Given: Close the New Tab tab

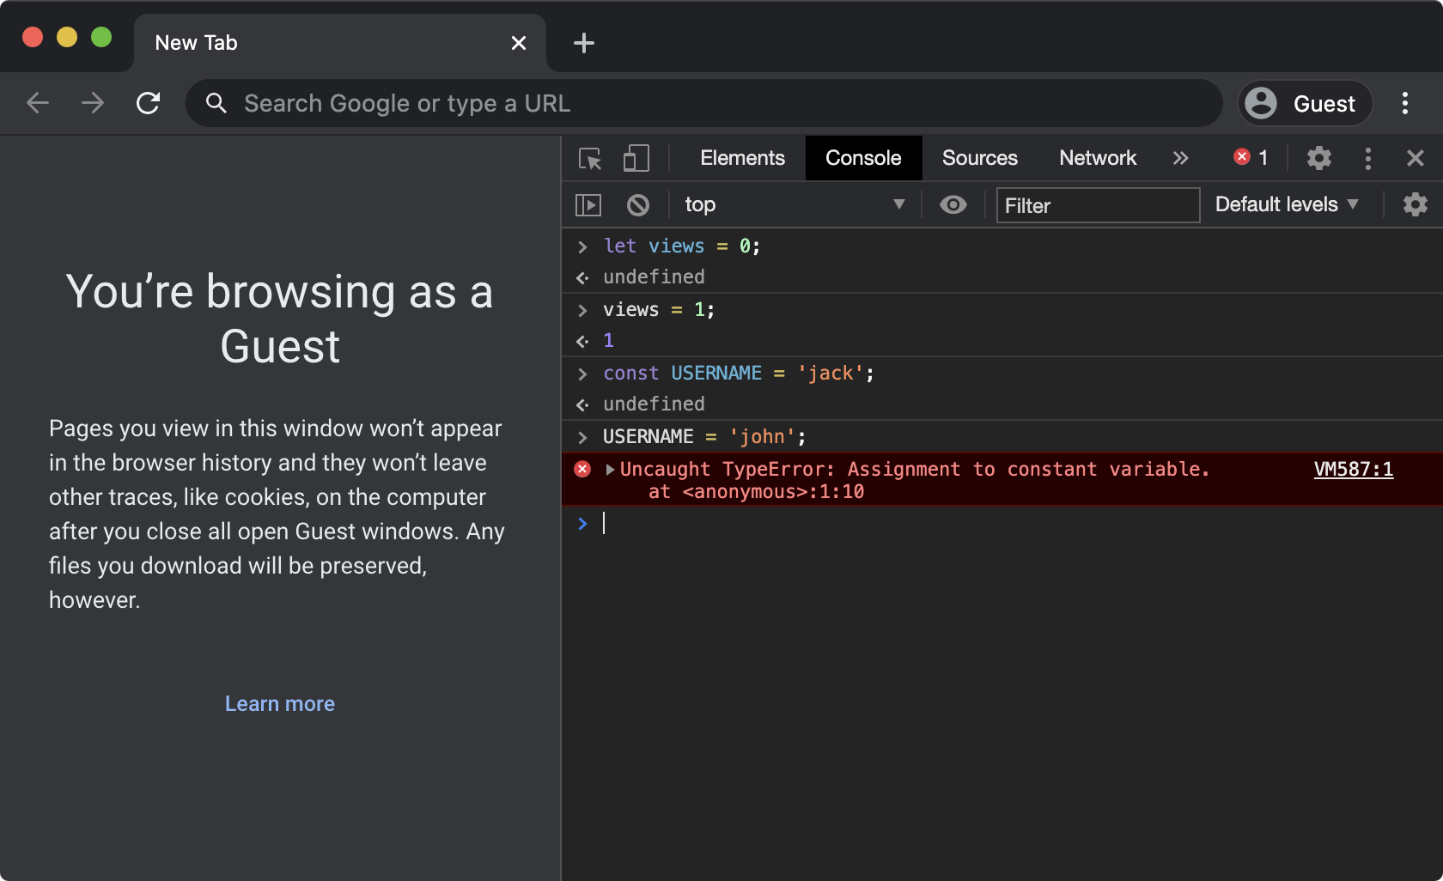Looking at the screenshot, I should coord(519,43).
